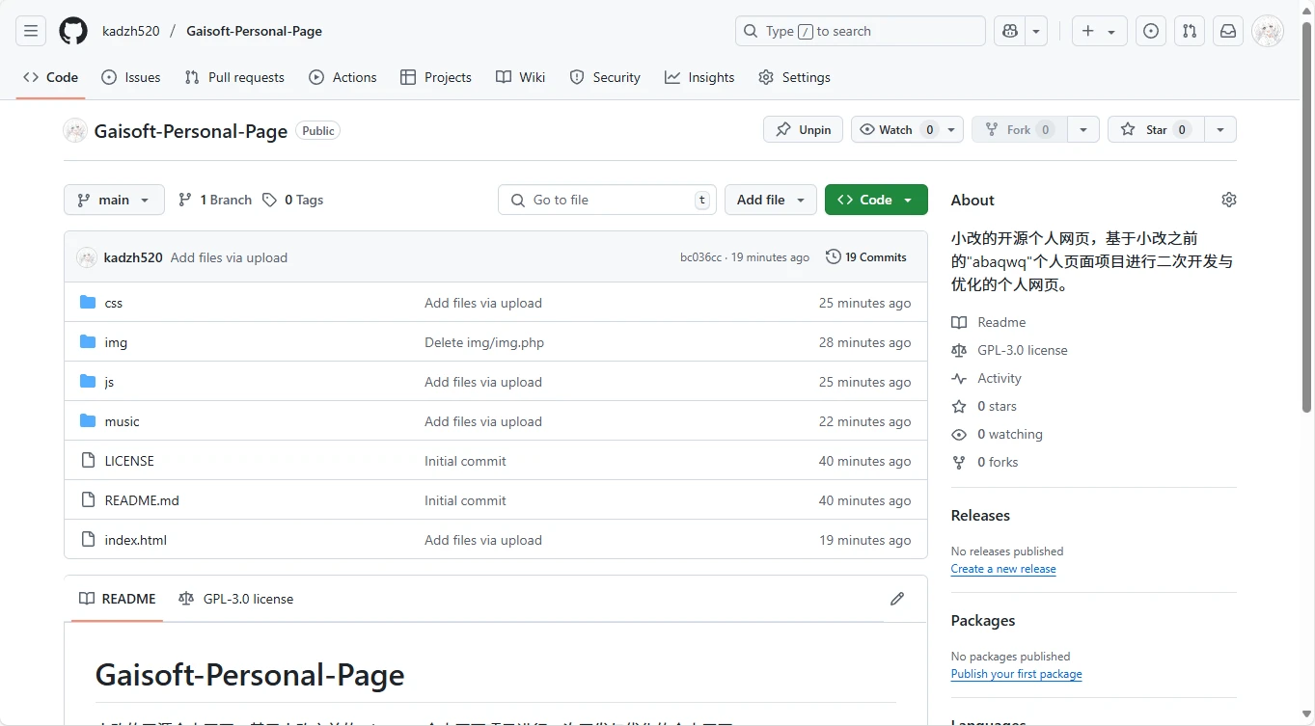Unpin the repository with Unpin button
This screenshot has width=1315, height=726.
803,130
